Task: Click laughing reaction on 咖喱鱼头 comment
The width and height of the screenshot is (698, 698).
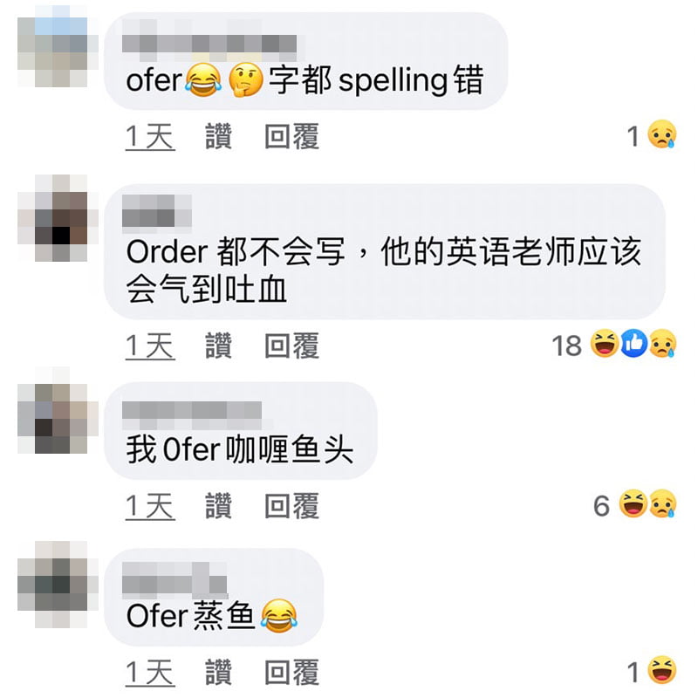Action: 633,503
